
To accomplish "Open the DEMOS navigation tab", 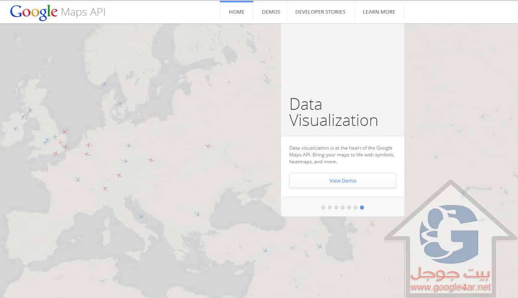I will click(271, 12).
